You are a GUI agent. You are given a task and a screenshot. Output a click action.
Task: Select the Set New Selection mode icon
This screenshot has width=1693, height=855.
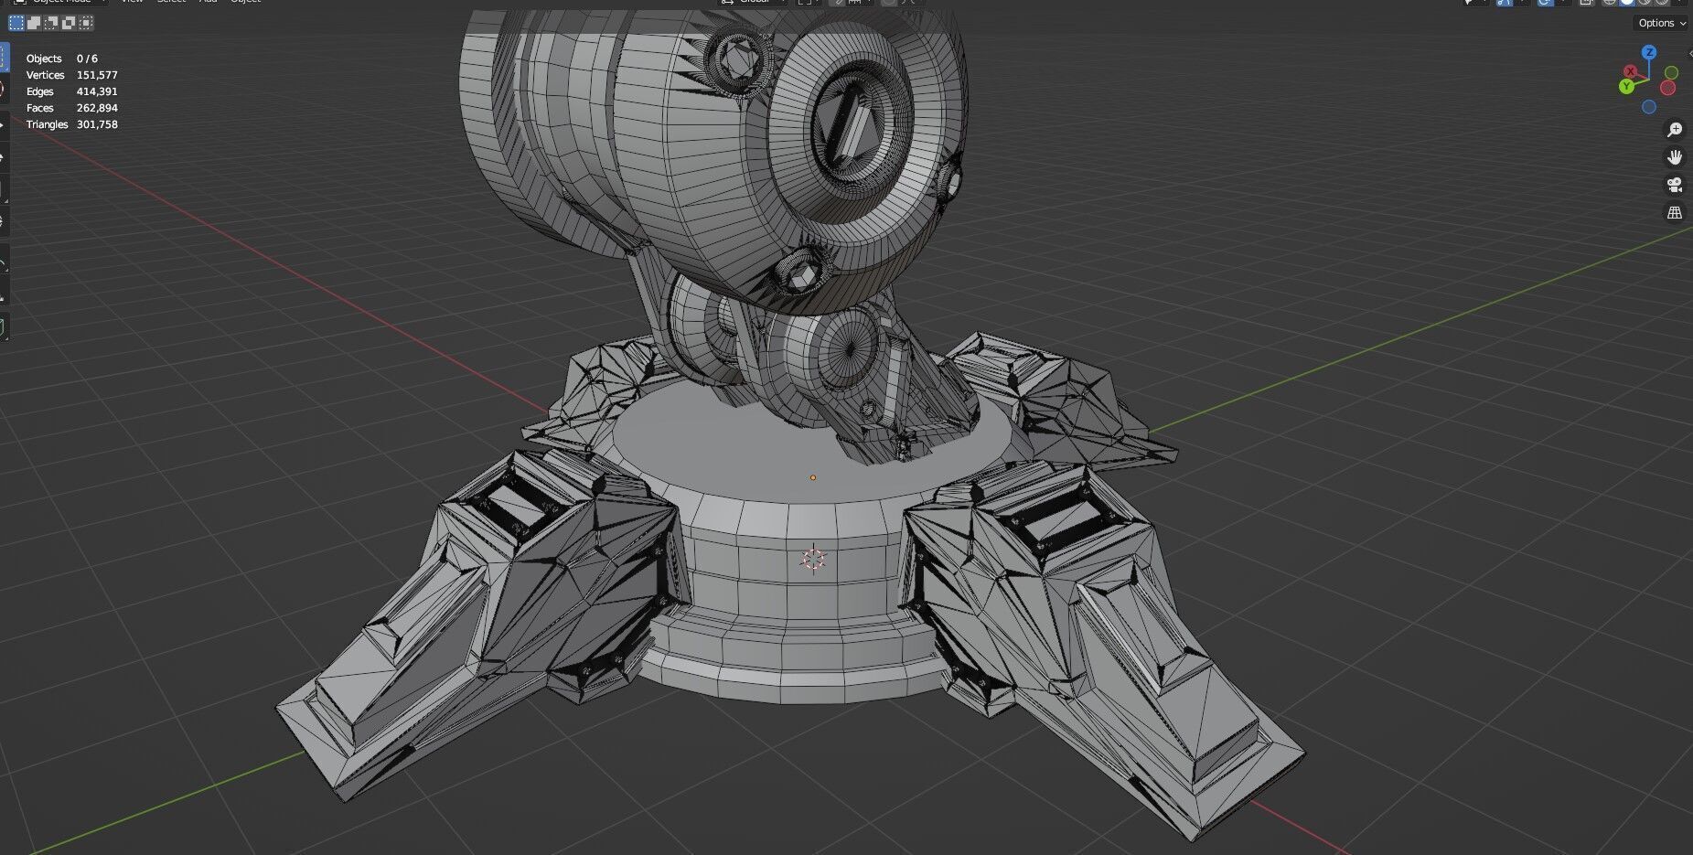click(16, 23)
